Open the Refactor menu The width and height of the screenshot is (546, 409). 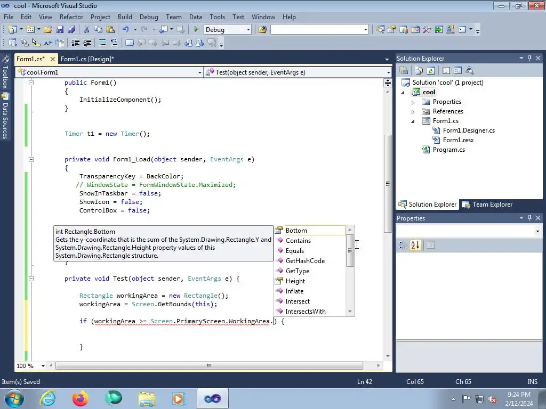point(71,17)
